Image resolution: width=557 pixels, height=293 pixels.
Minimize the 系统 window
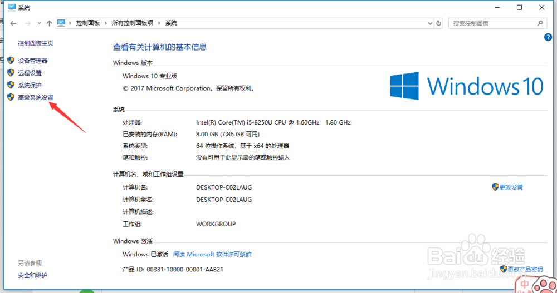tap(497, 7)
